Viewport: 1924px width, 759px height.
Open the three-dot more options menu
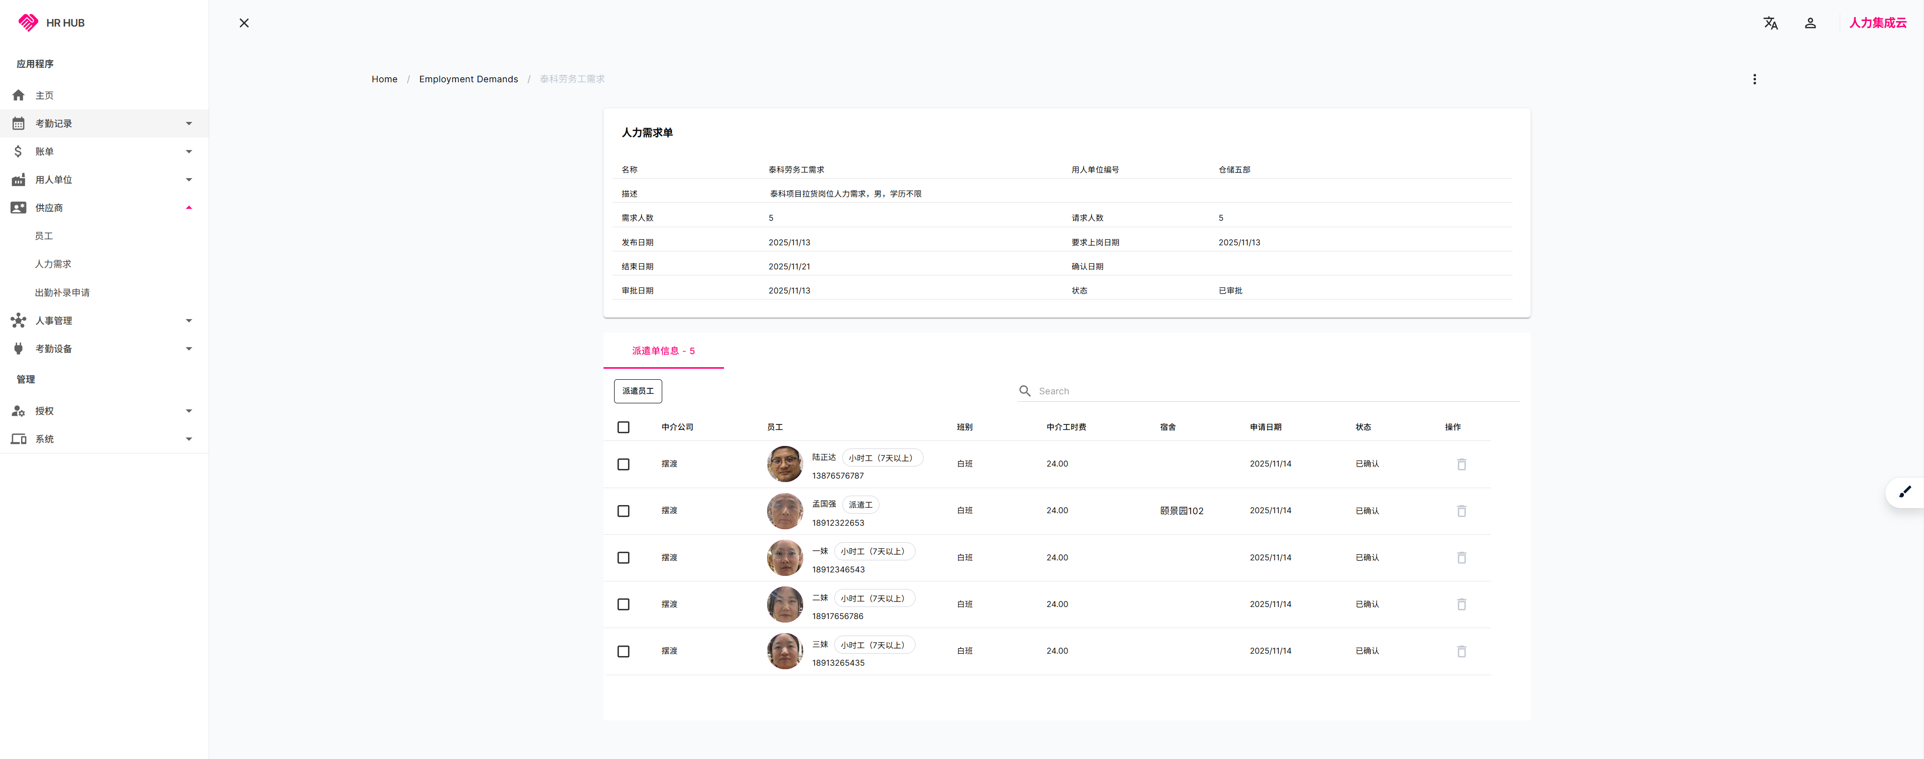coord(1754,79)
